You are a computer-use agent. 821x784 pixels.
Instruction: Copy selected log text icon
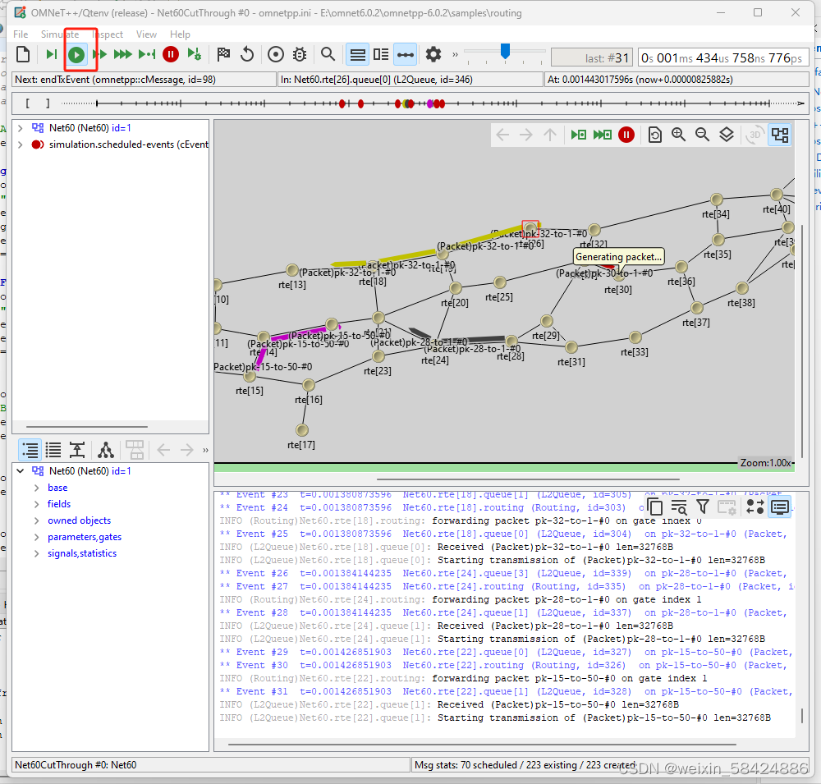click(654, 507)
